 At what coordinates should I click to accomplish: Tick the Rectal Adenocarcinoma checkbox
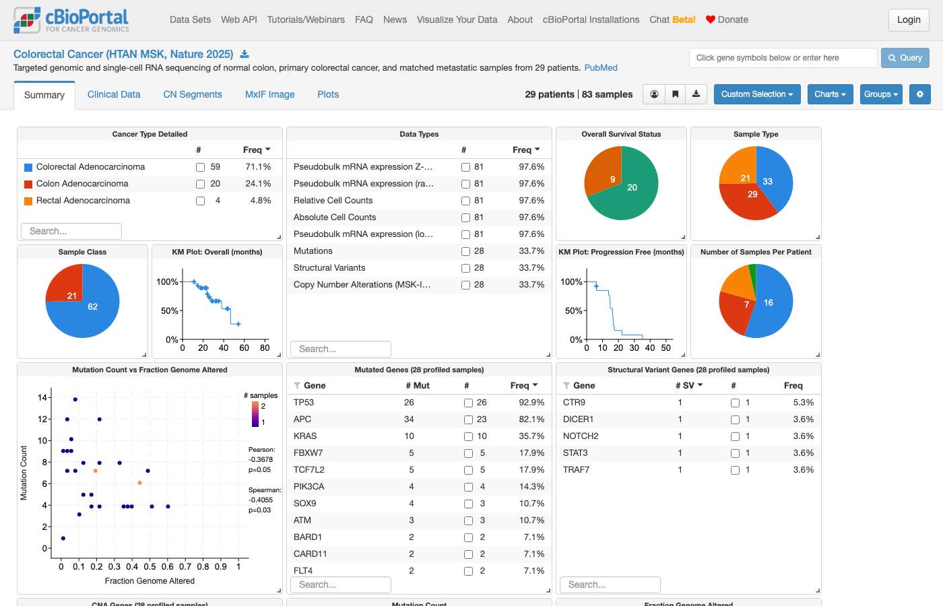[200, 201]
